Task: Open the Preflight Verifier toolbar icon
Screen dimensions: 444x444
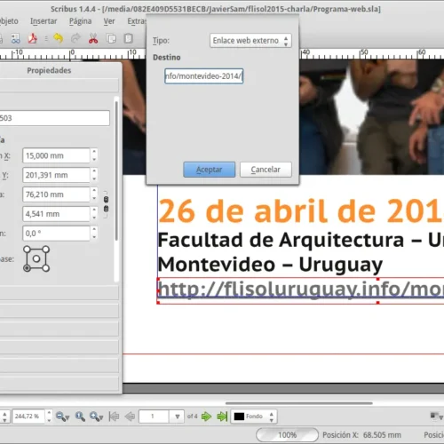Action: pyautogui.click(x=15, y=38)
